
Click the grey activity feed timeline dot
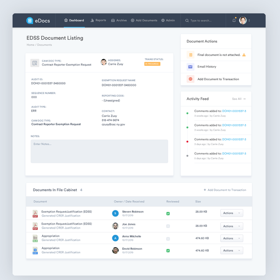[187, 156]
